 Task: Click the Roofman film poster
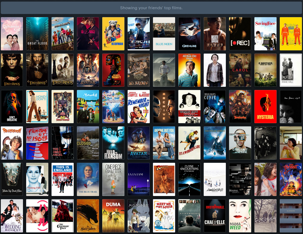pos(113,34)
